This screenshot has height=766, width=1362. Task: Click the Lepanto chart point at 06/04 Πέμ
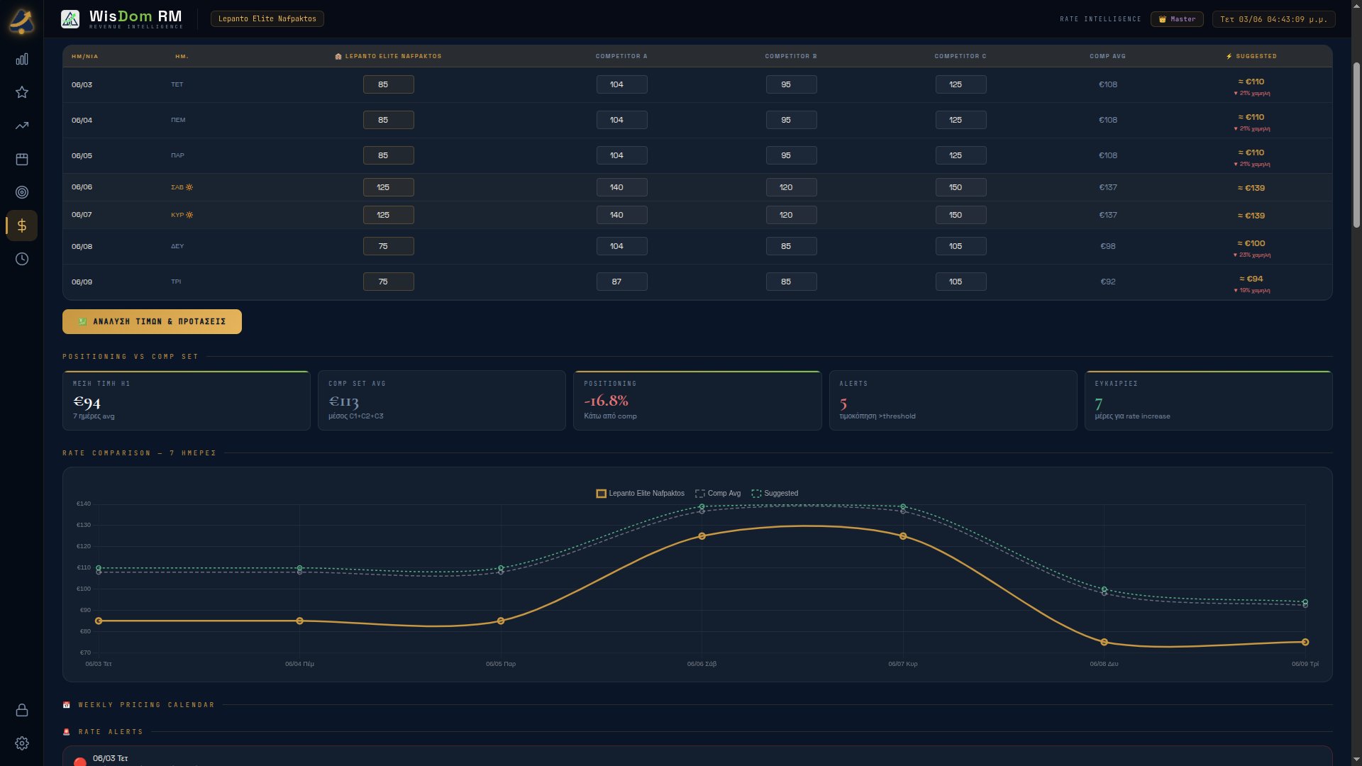pos(299,621)
